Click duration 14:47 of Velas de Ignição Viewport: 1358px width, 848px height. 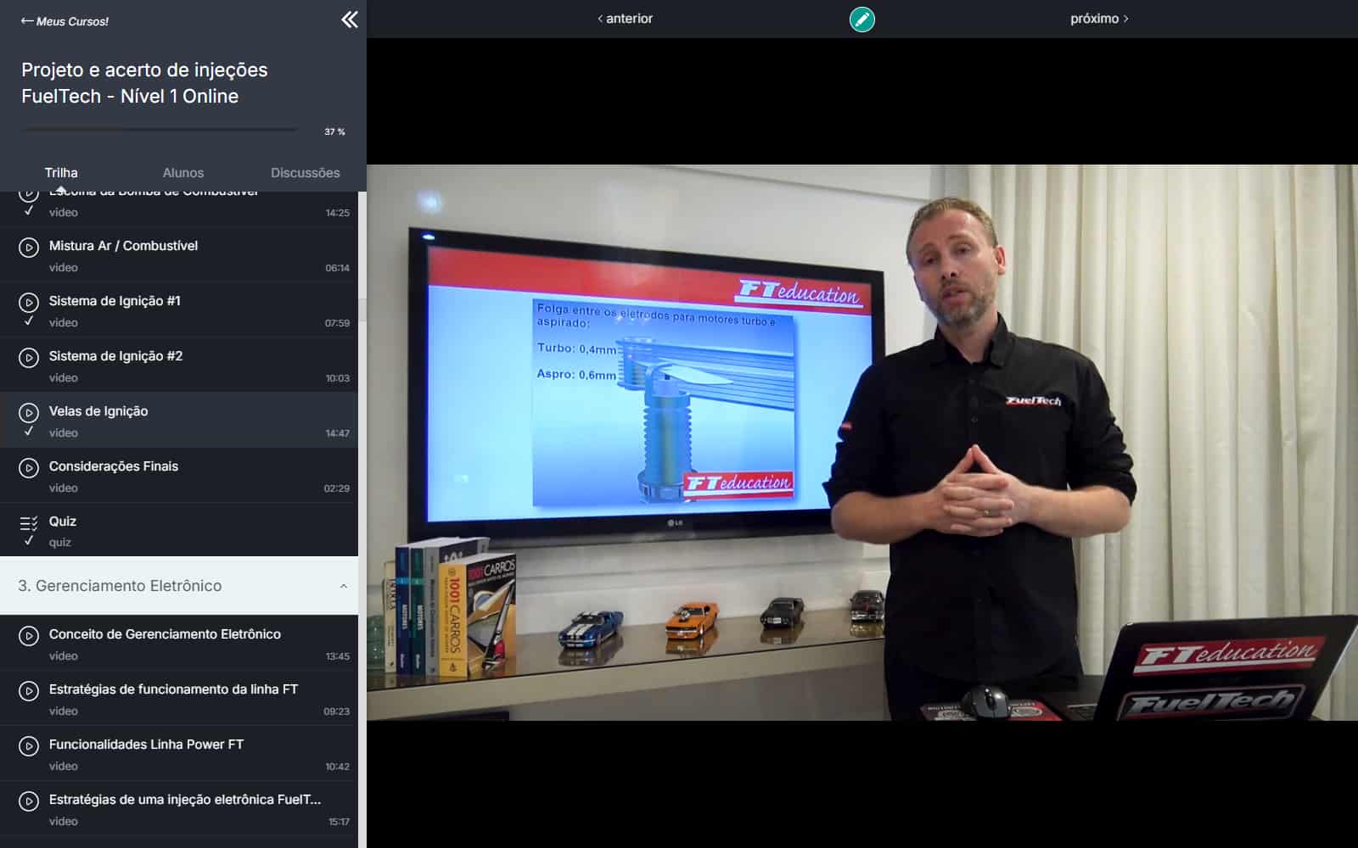click(x=338, y=433)
